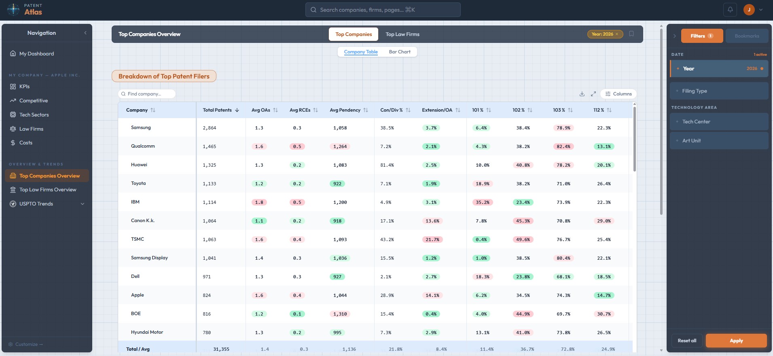Select Company Table view

pos(361,52)
